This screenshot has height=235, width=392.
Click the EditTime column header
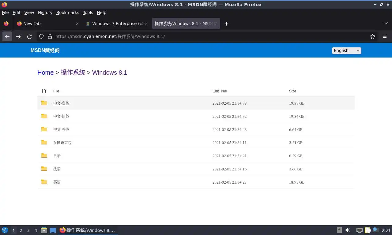[x=220, y=91]
